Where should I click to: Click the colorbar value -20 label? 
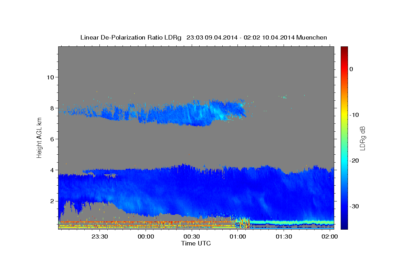coord(354,161)
